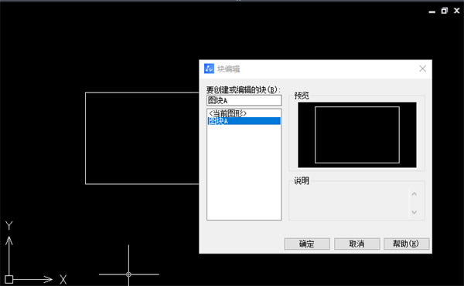Screen dimensions: 464x286
Task: Click the 确定 button
Action: pos(307,244)
